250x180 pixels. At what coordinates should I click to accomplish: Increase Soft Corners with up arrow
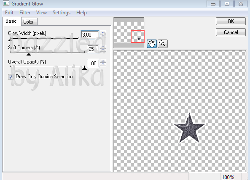[x=103, y=47]
